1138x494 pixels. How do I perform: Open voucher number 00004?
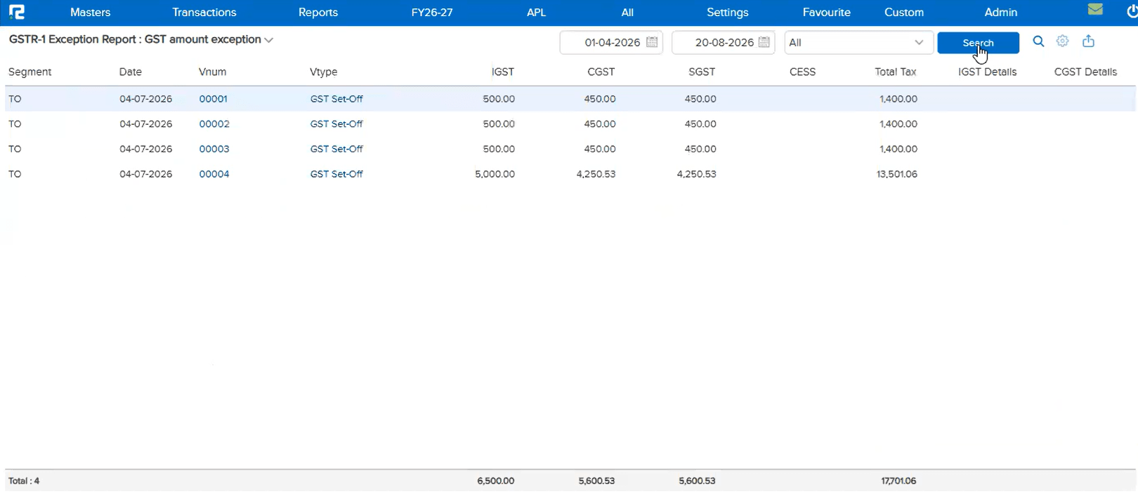[x=214, y=174]
